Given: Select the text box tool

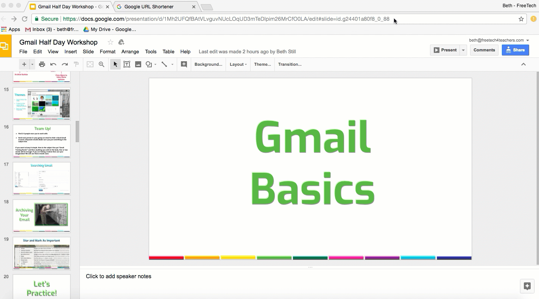Looking at the screenshot, I should (127, 64).
